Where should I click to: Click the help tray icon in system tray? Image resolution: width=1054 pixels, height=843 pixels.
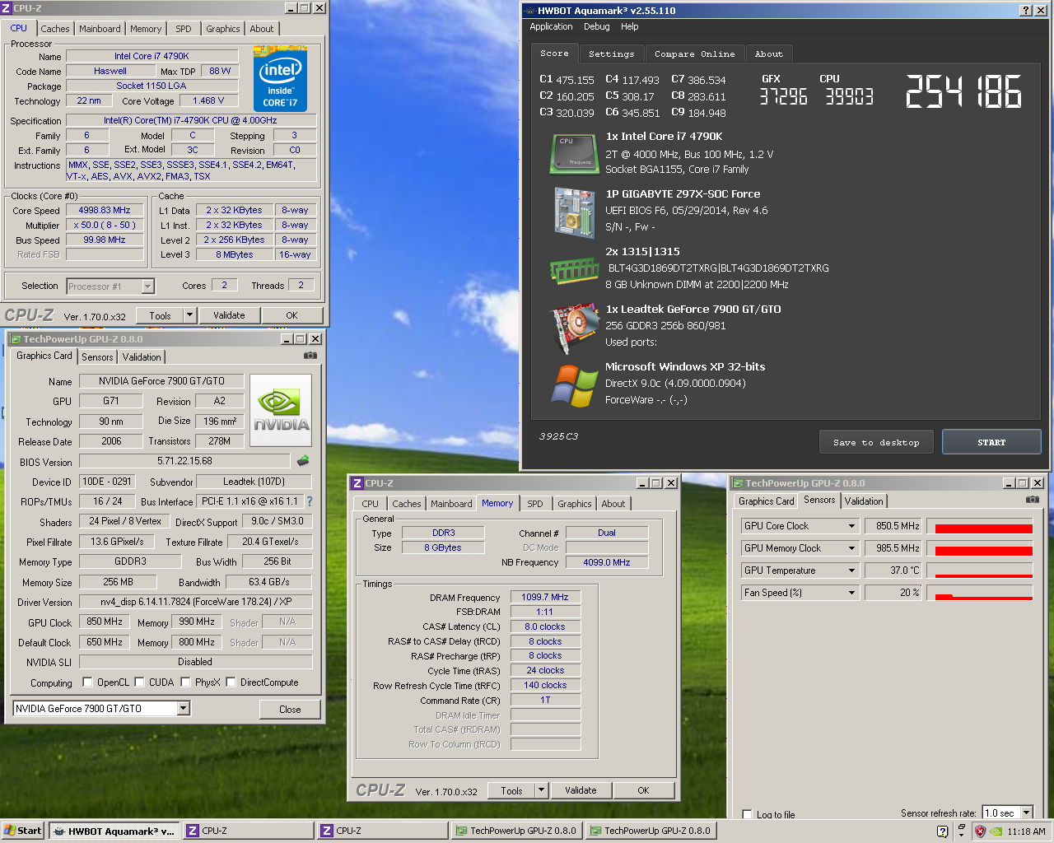[x=942, y=831]
